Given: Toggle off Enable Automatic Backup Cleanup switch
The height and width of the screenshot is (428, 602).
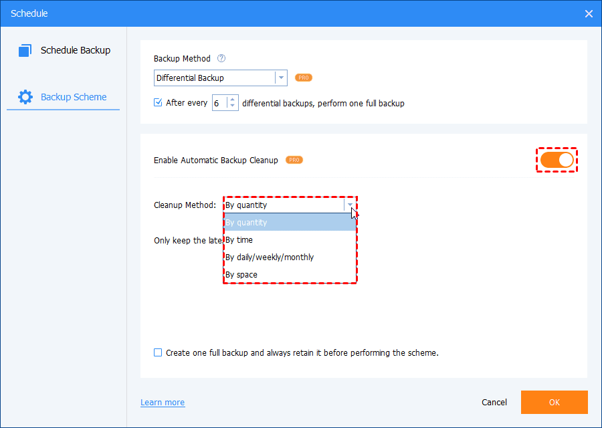Looking at the screenshot, I should [x=557, y=160].
